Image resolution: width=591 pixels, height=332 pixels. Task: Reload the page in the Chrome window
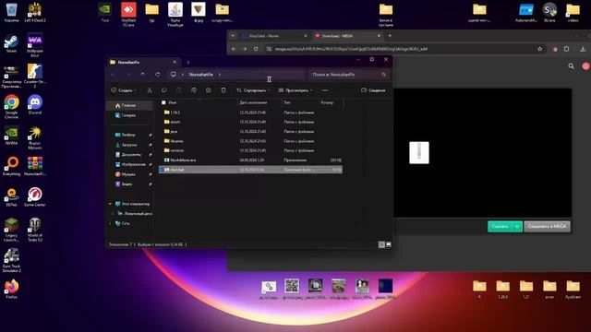tap(256, 49)
